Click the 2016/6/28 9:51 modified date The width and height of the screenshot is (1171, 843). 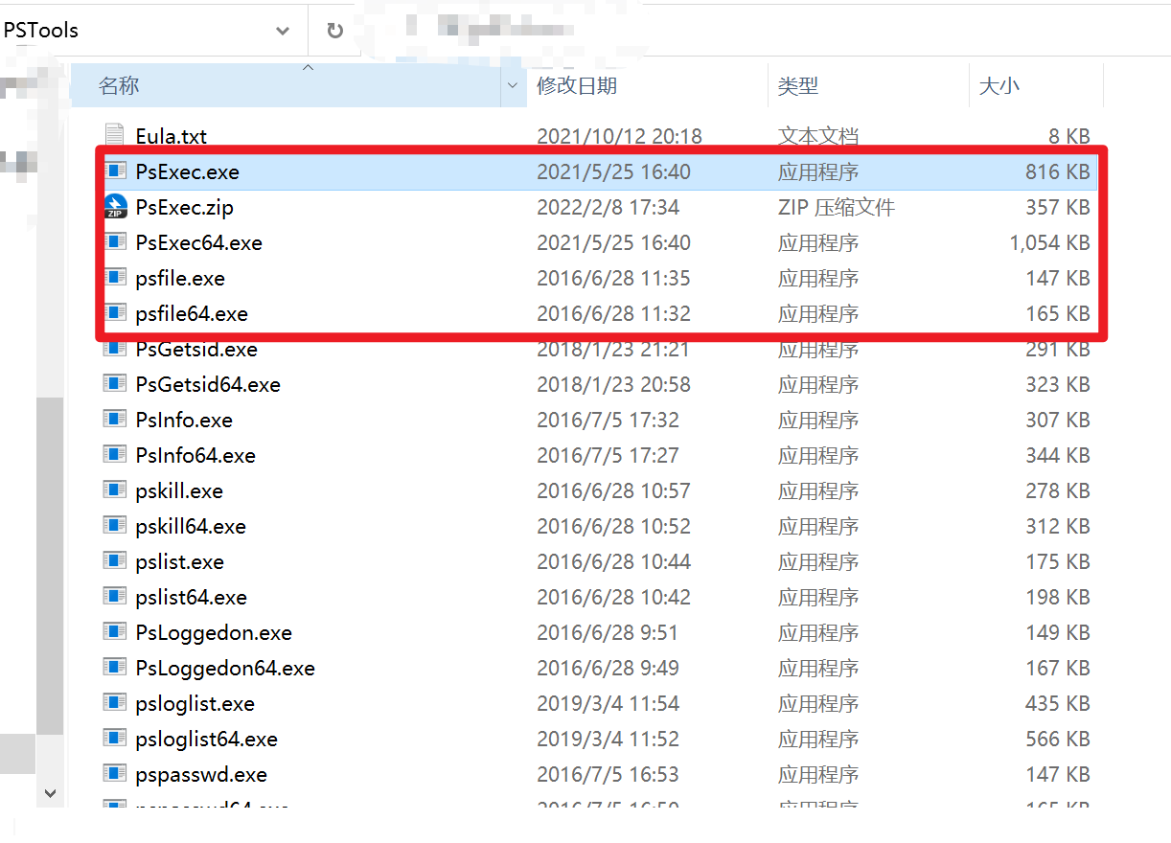[x=608, y=632]
